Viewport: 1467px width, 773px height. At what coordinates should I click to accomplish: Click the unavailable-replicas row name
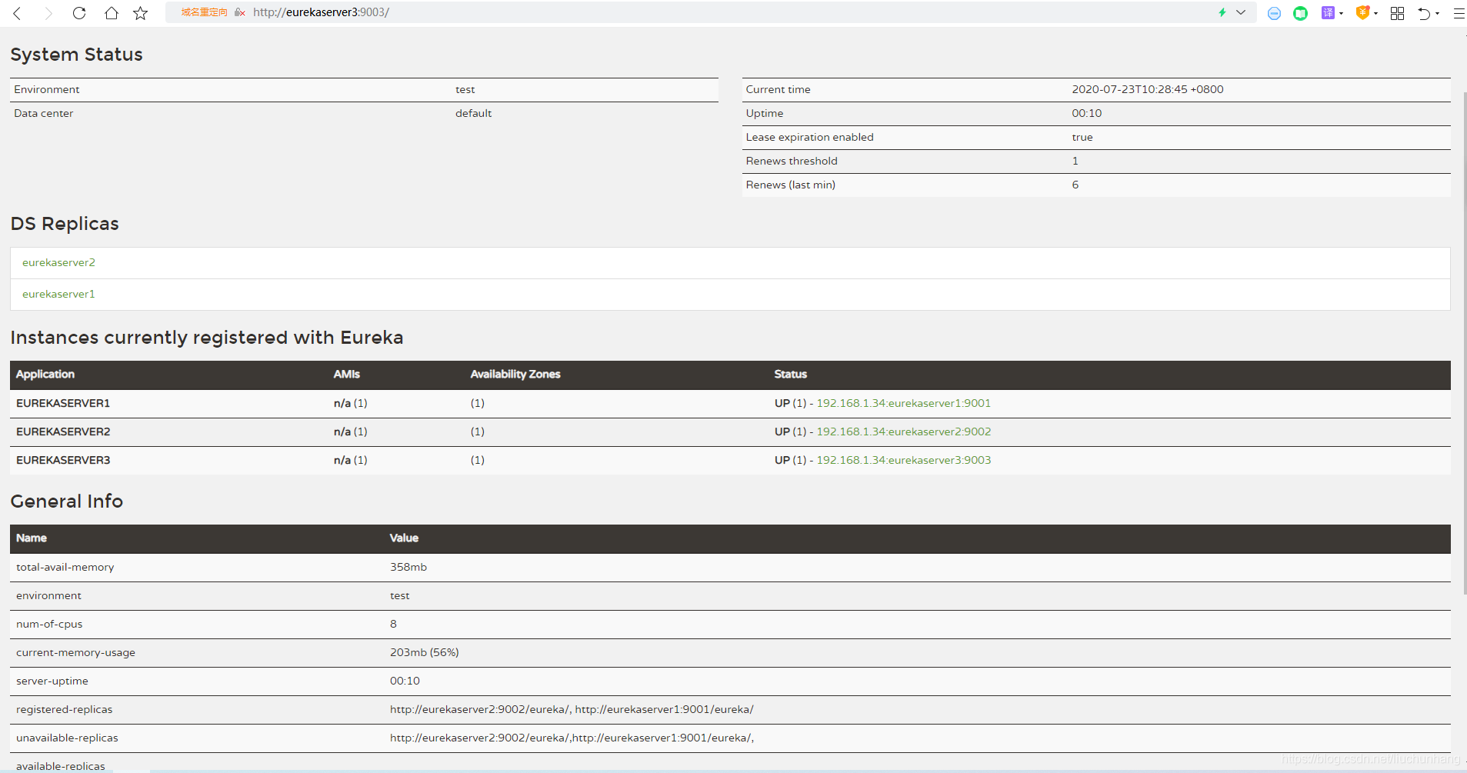[67, 738]
